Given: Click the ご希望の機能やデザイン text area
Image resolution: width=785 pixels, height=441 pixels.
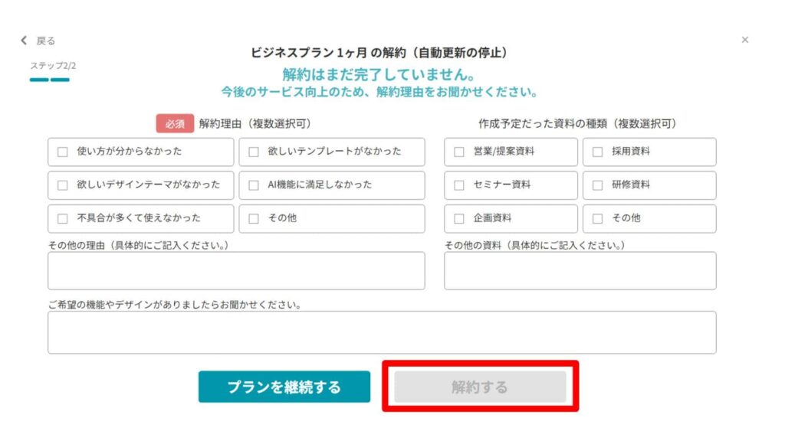Looking at the screenshot, I should coord(382,332).
